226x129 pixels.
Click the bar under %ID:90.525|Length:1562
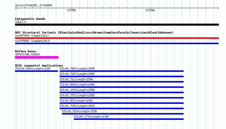coord(122,103)
